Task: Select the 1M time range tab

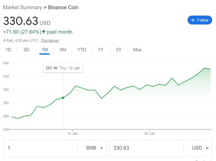Action: coord(45,50)
